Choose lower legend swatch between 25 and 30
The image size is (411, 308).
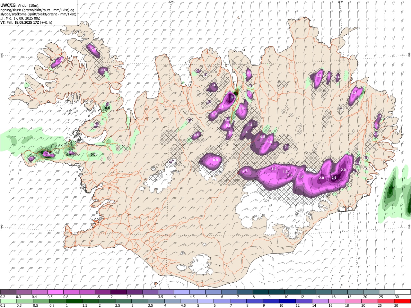[387, 301]
